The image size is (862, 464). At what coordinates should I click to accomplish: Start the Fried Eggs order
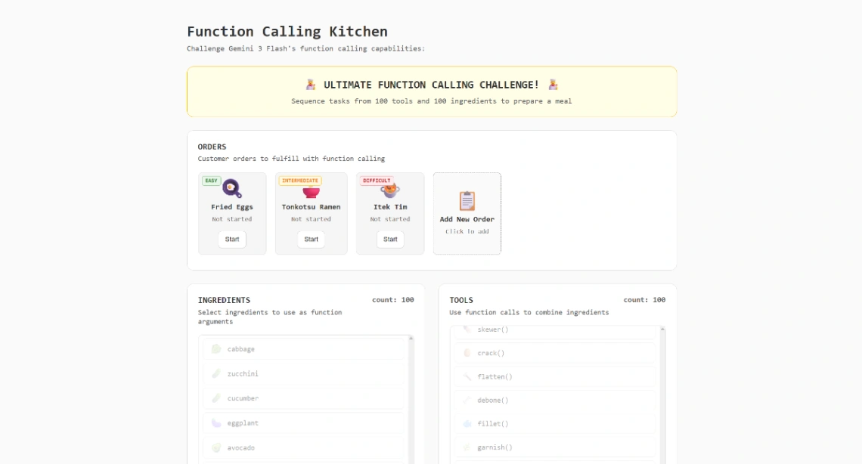(x=231, y=239)
